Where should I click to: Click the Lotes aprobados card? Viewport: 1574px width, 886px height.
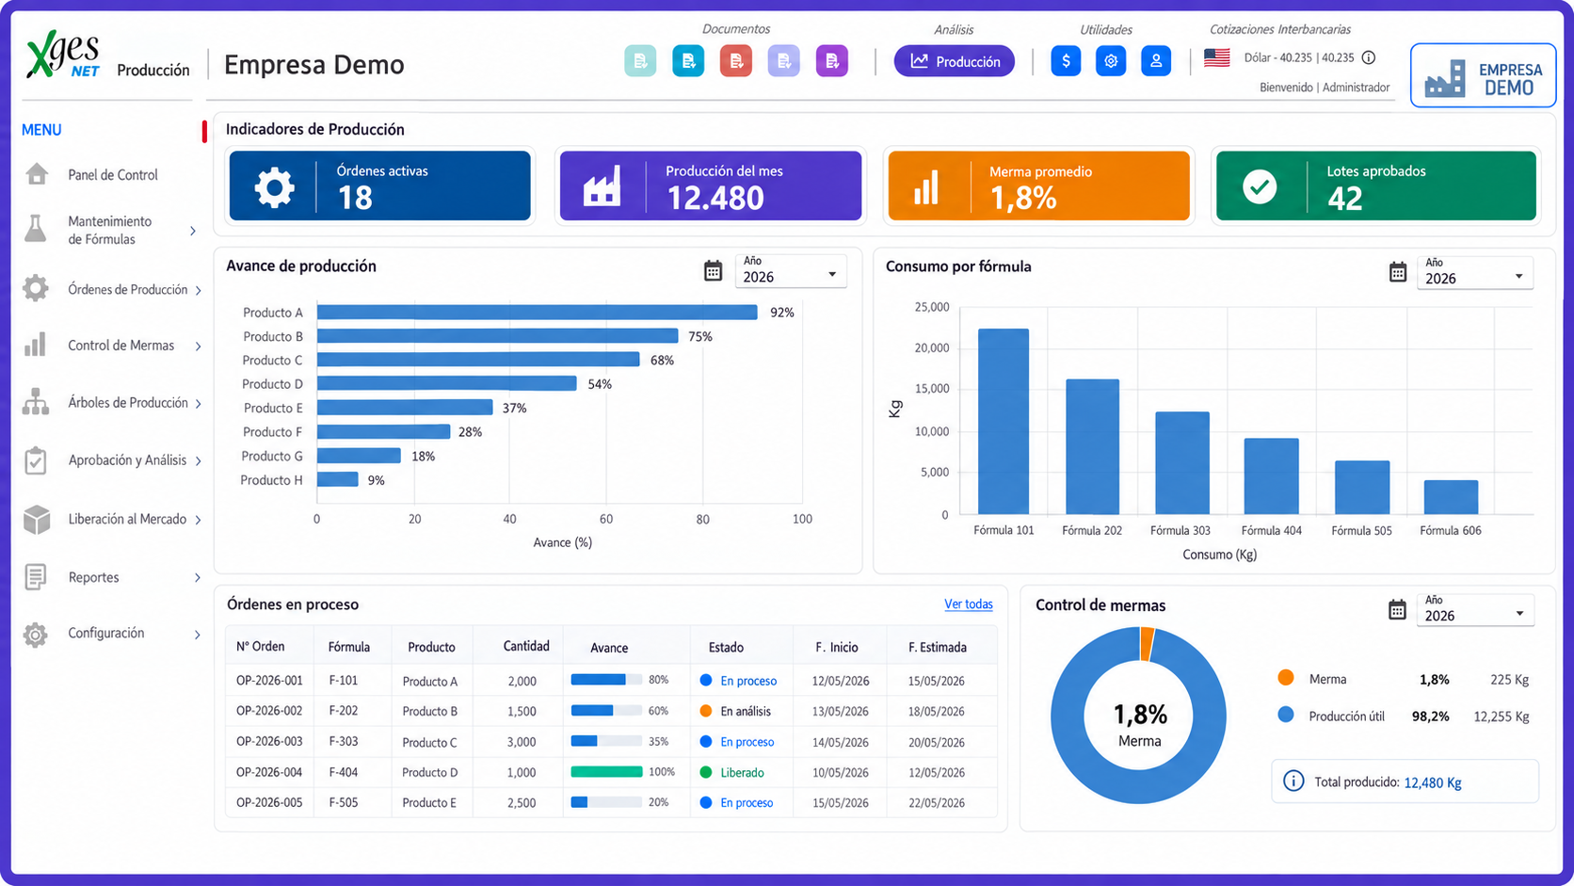(x=1376, y=185)
